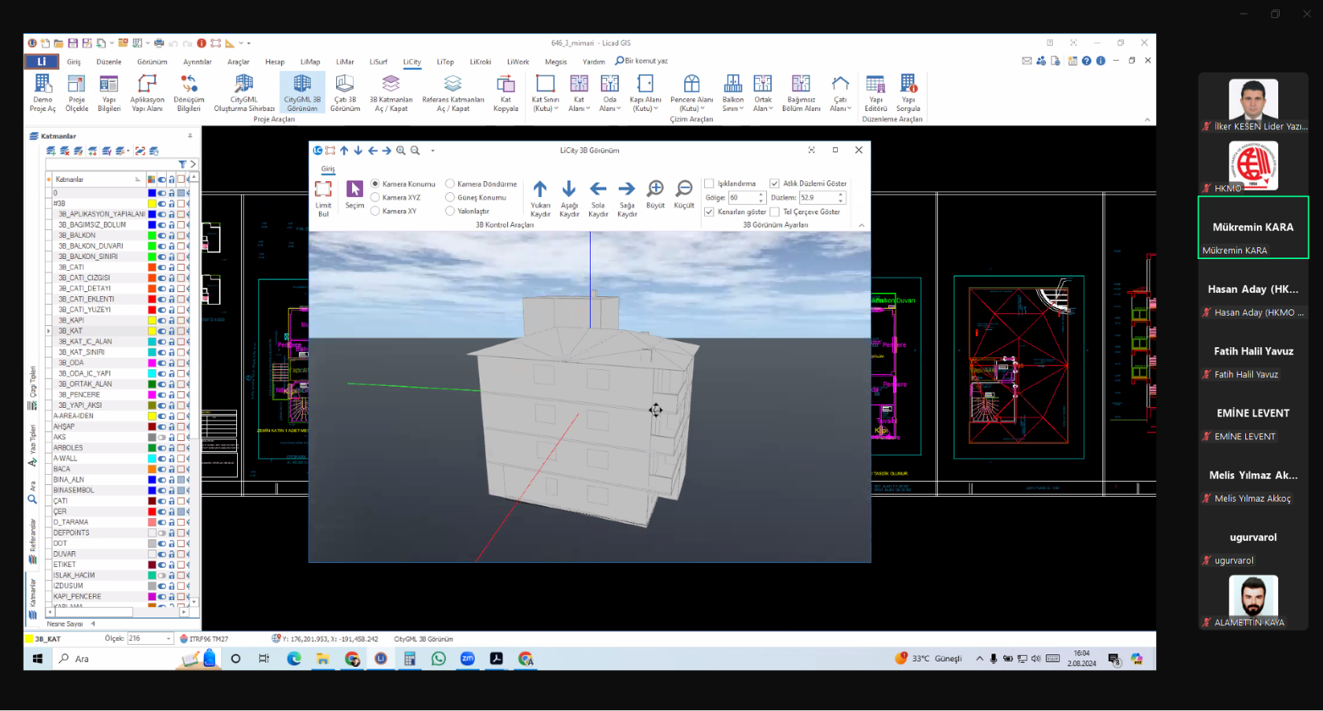Screen dimensions: 1323x711
Task: Click the Sağa Kaydır arrow
Action: click(x=627, y=198)
